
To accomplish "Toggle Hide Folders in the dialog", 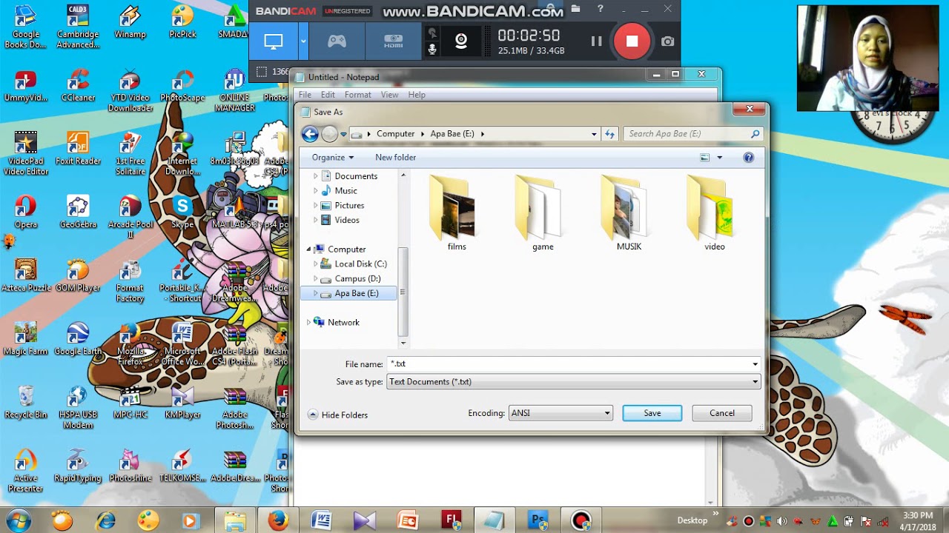I will coord(338,415).
